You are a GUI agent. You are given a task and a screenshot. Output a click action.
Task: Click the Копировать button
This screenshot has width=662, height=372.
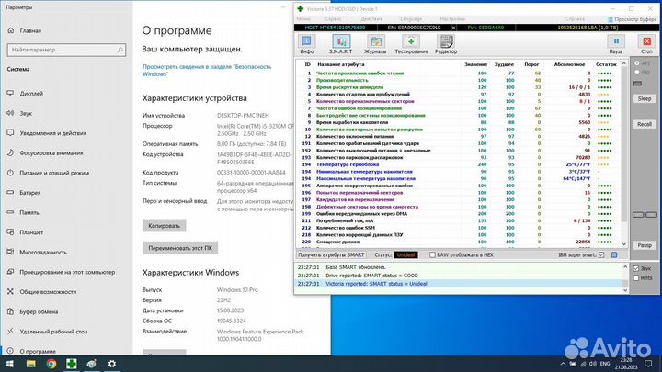[165, 226]
